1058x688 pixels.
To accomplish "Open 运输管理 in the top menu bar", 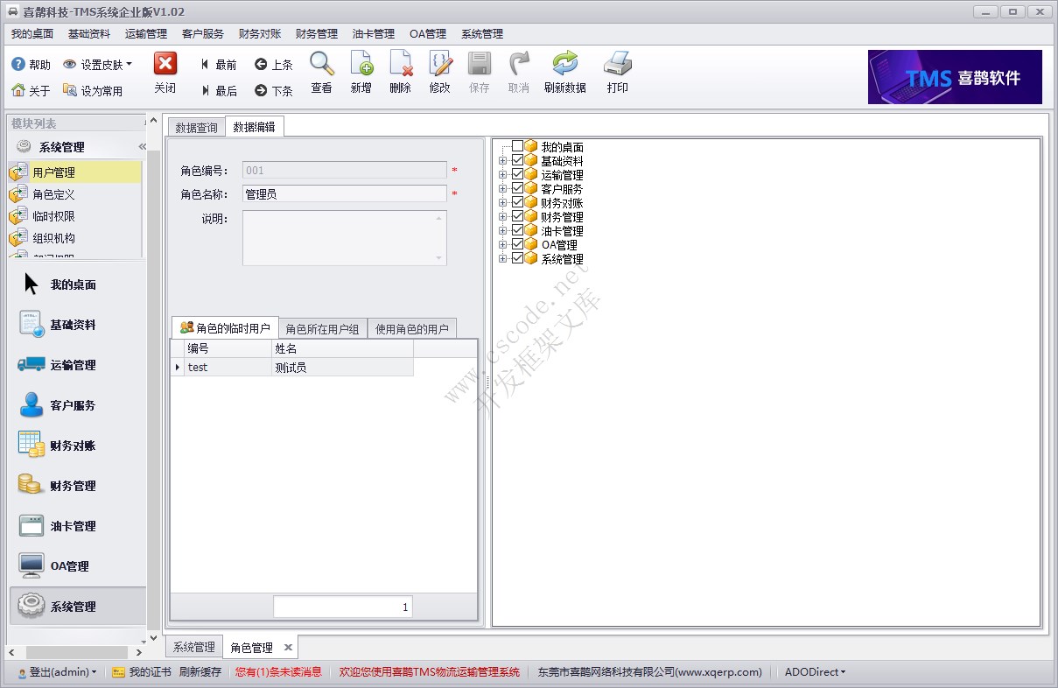I will click(146, 34).
